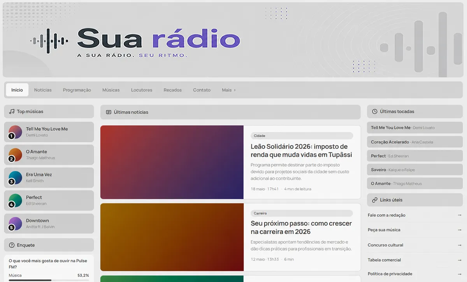Select Tell Me You Love Me in Últimas tocadas

click(x=415, y=128)
